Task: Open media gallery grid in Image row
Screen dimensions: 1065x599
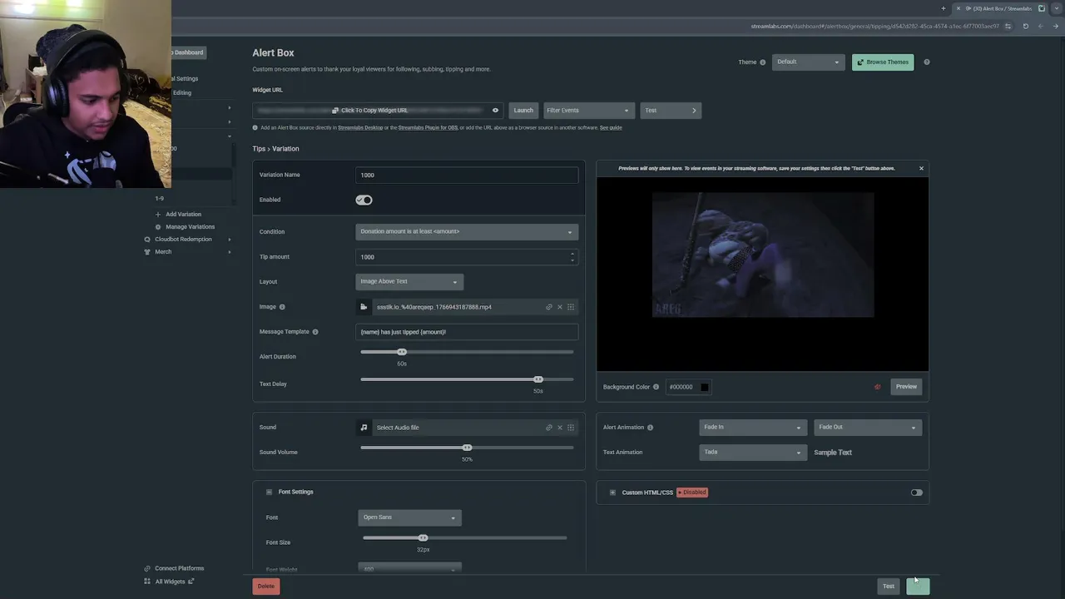Action: click(x=571, y=307)
